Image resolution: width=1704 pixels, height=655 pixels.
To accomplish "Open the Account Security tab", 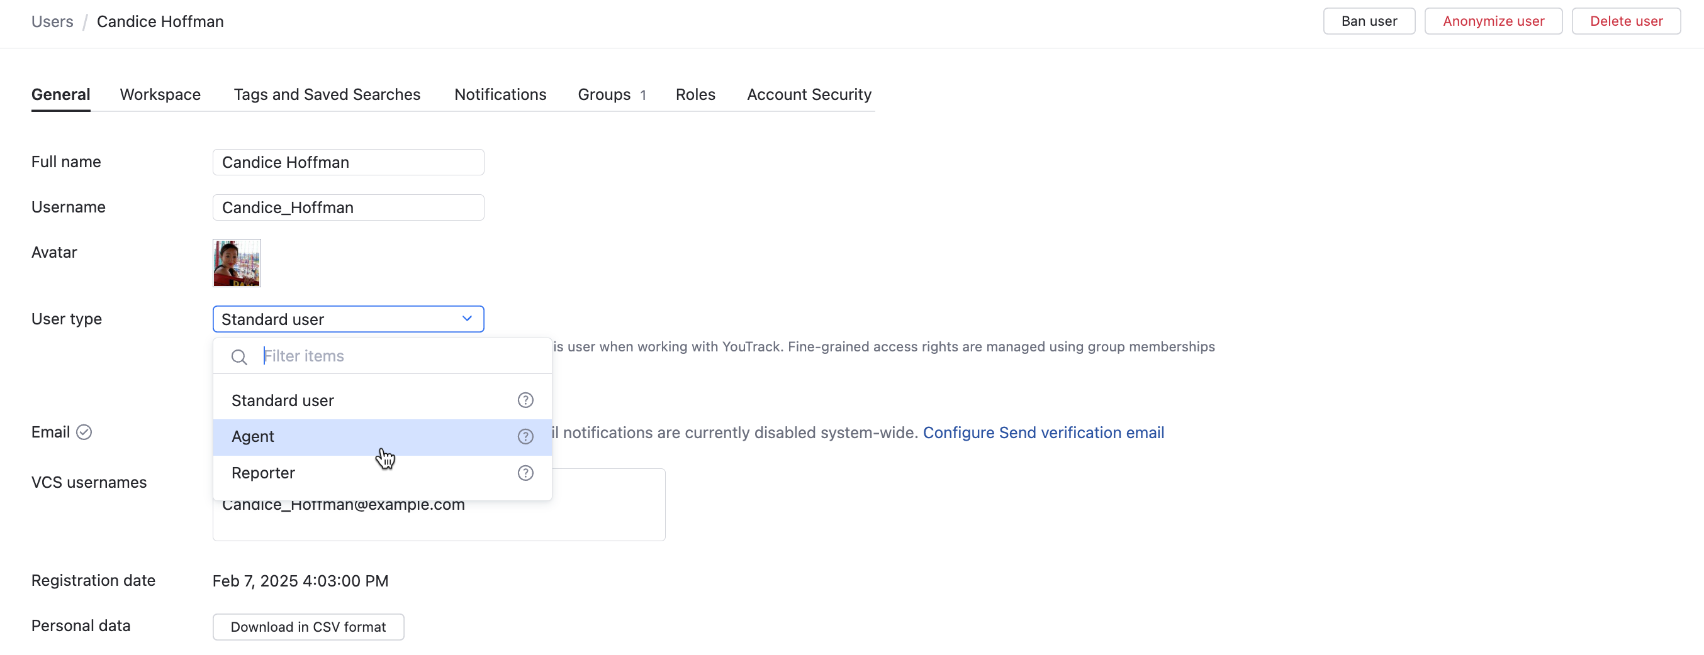I will pos(809,94).
